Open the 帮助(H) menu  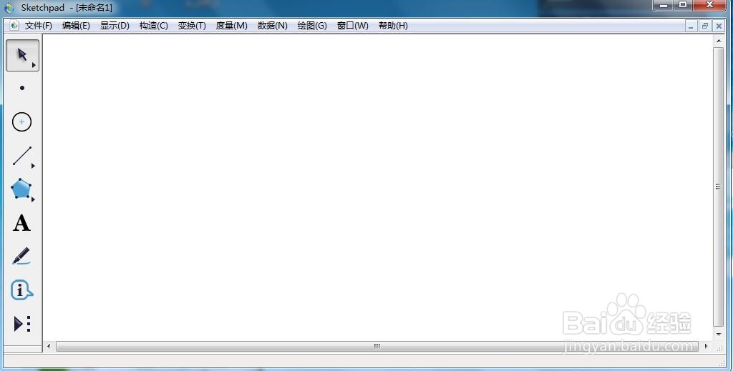[393, 26]
